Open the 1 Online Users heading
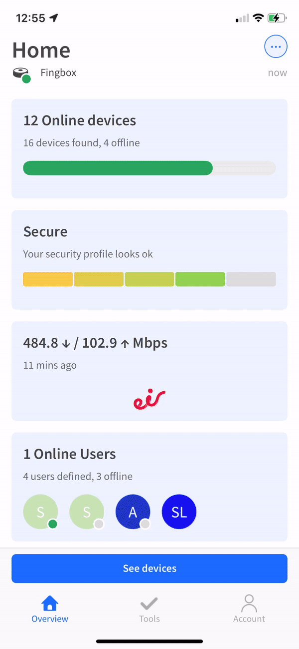The image size is (299, 649). (70, 454)
